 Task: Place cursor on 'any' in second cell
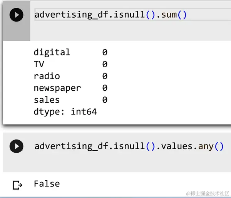[206, 146]
